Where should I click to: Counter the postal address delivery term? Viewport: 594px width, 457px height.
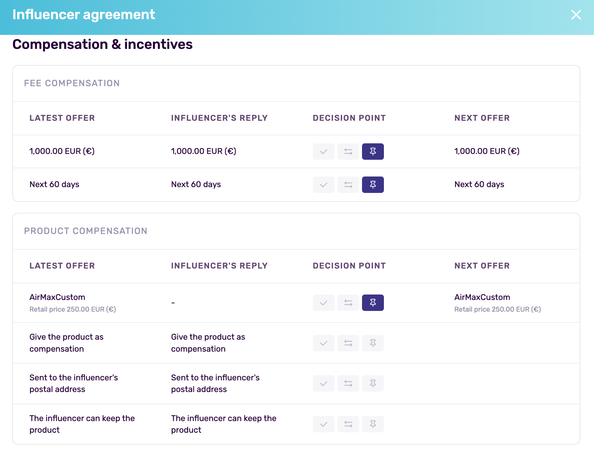[348, 383]
